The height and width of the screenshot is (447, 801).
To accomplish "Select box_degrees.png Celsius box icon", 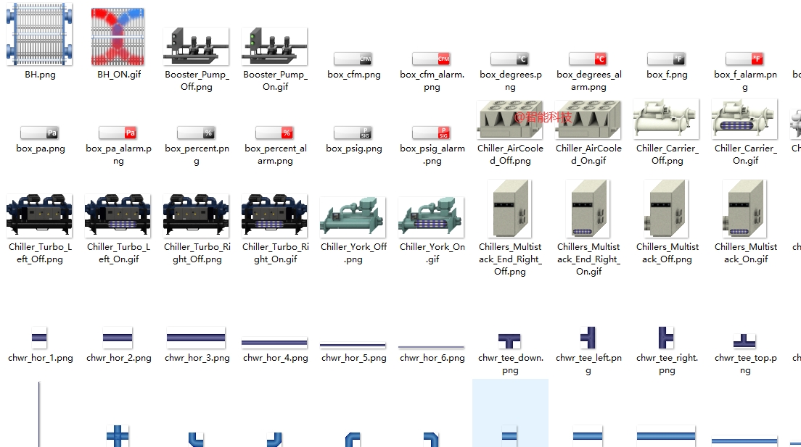I will (510, 59).
